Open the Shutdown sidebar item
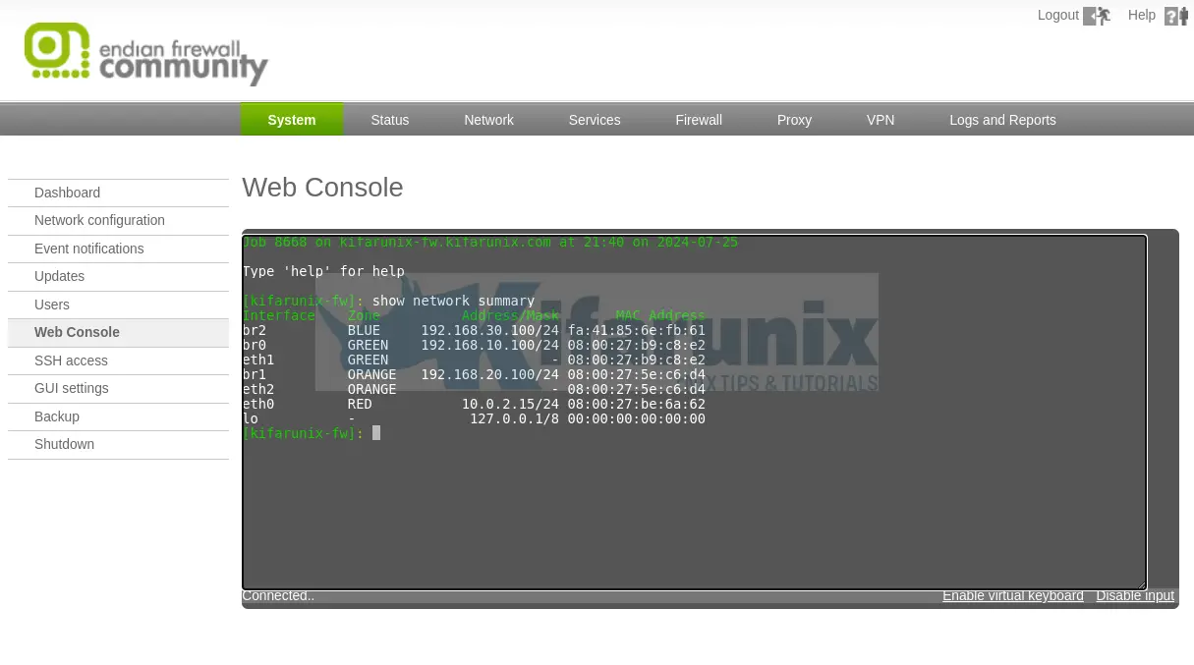 tap(118, 444)
